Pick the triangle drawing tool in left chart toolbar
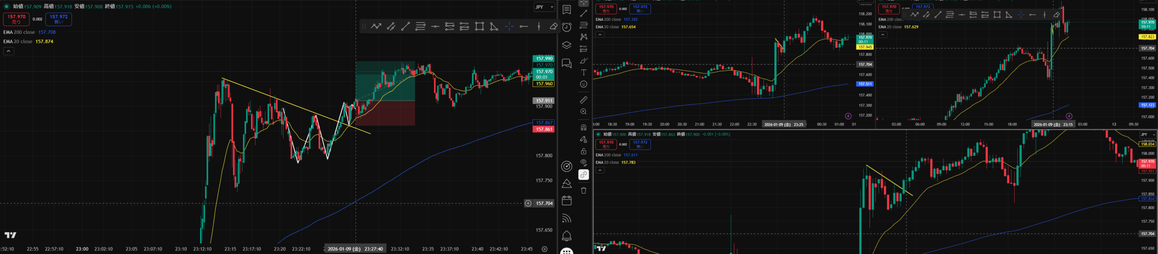This screenshot has width=1158, height=254. point(494,27)
